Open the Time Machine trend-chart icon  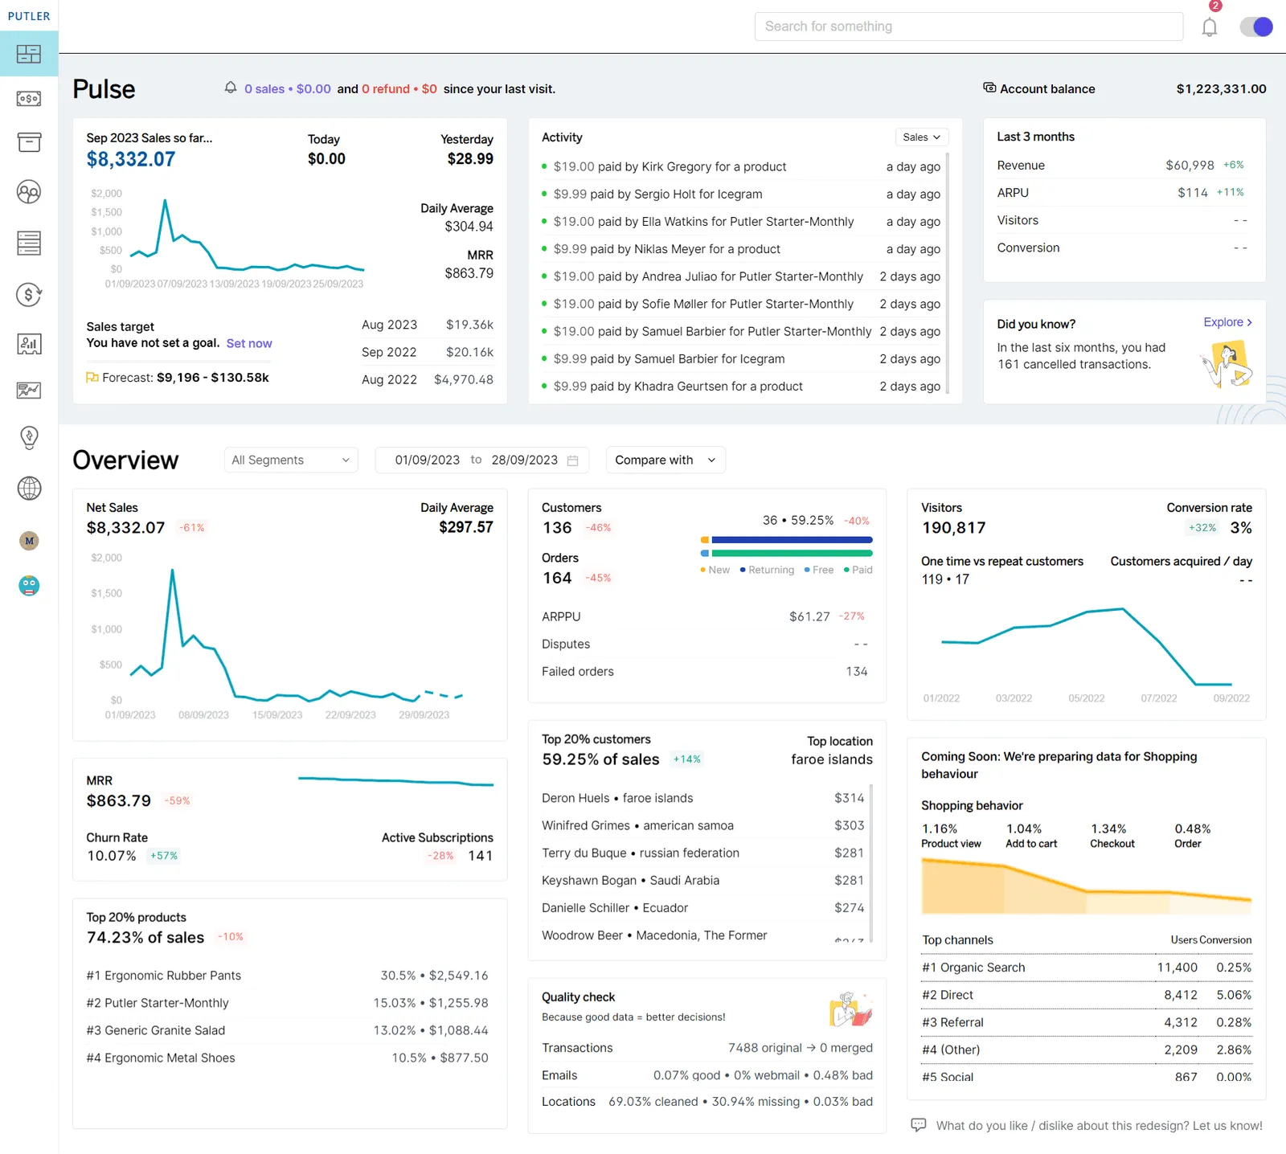(29, 391)
